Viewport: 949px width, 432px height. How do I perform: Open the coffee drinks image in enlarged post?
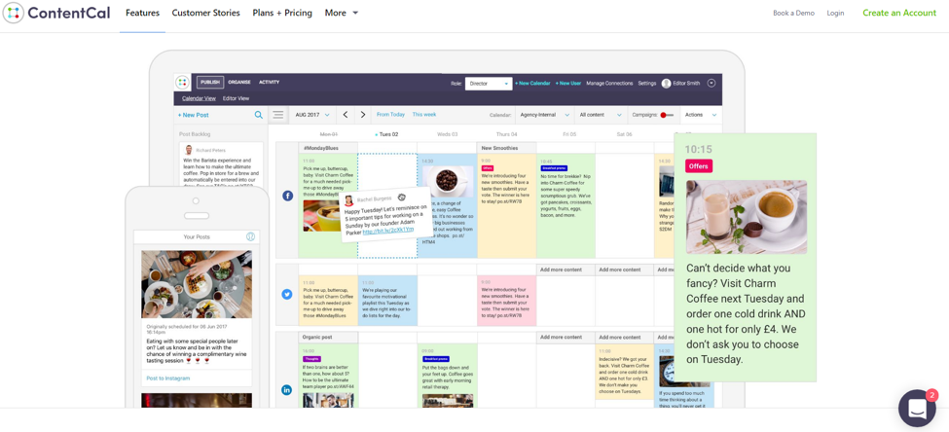(747, 217)
